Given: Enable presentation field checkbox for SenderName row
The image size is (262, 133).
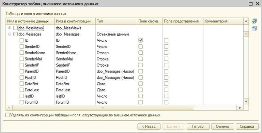Looking at the screenshot, I should 166,53.
